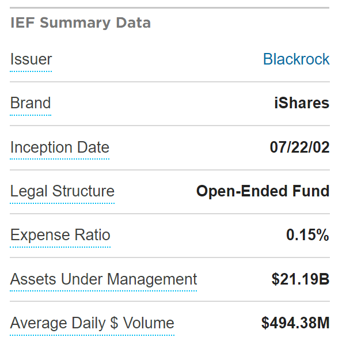Screen dimensions: 346x341
Task: Click the Legal Structure label
Action: (x=62, y=191)
